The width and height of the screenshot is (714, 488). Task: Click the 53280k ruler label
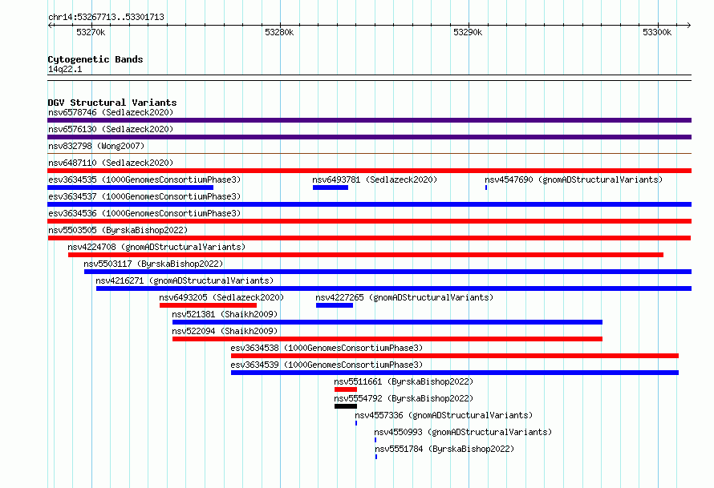coord(279,32)
